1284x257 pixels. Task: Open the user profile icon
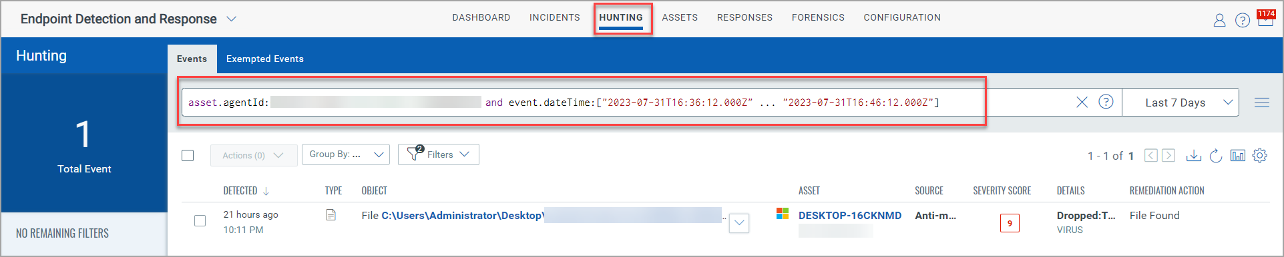(1219, 20)
